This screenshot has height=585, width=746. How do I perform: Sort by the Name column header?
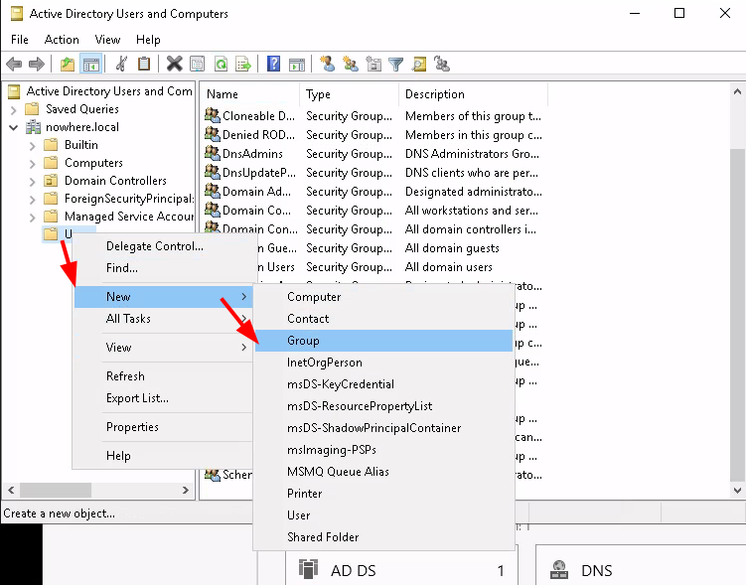pyautogui.click(x=250, y=94)
